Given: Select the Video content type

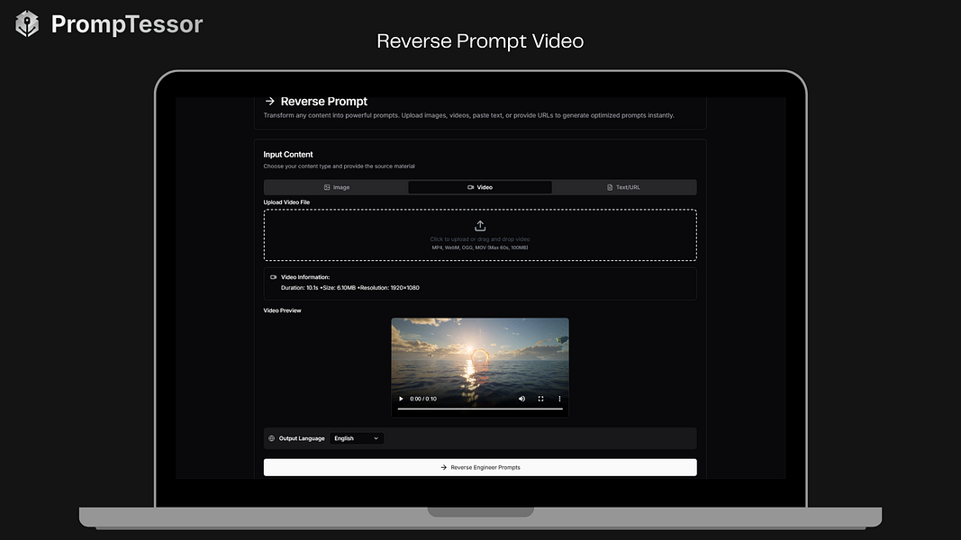Looking at the screenshot, I should pyautogui.click(x=480, y=187).
